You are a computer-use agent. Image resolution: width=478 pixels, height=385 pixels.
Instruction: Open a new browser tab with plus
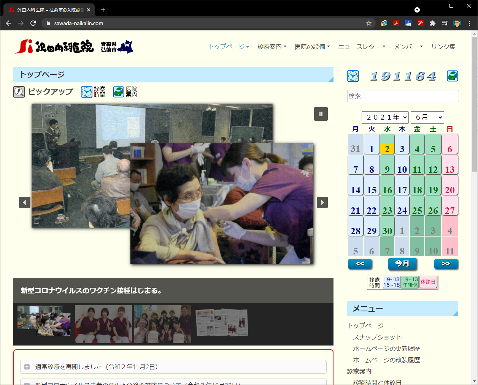tap(103, 10)
